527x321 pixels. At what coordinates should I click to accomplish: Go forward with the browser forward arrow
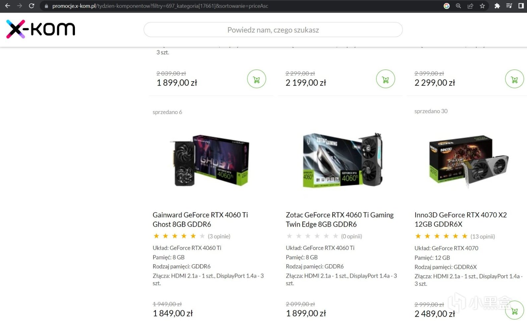click(20, 6)
